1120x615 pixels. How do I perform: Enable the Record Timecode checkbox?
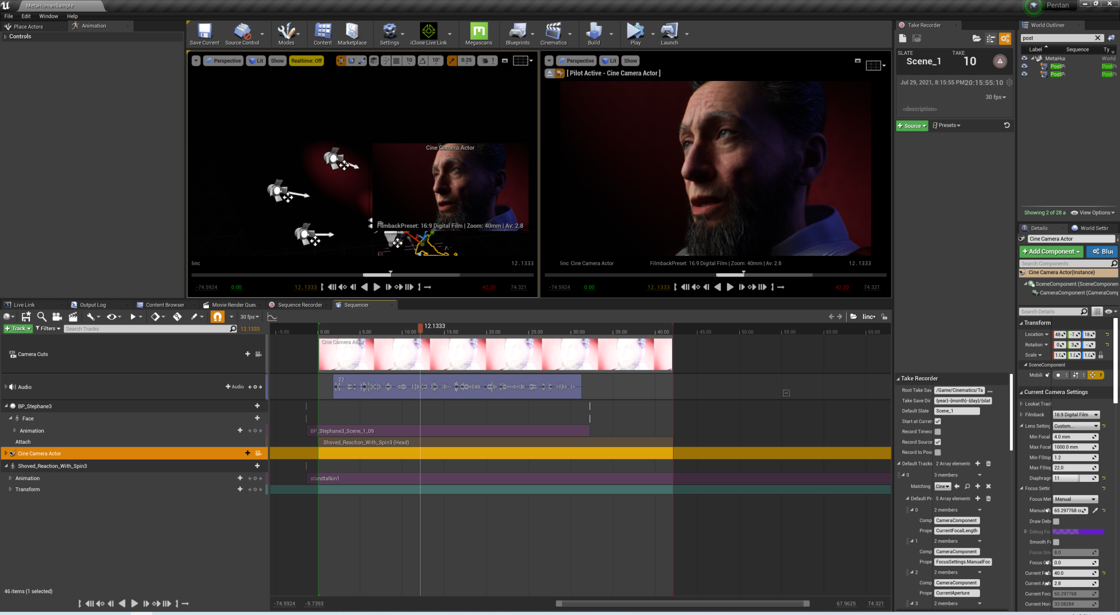(x=937, y=431)
